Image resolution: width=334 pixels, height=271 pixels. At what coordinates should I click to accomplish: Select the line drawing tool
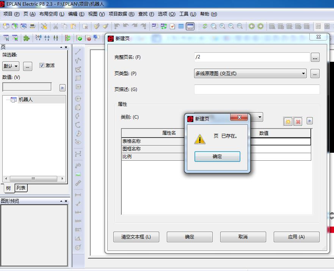78,52
